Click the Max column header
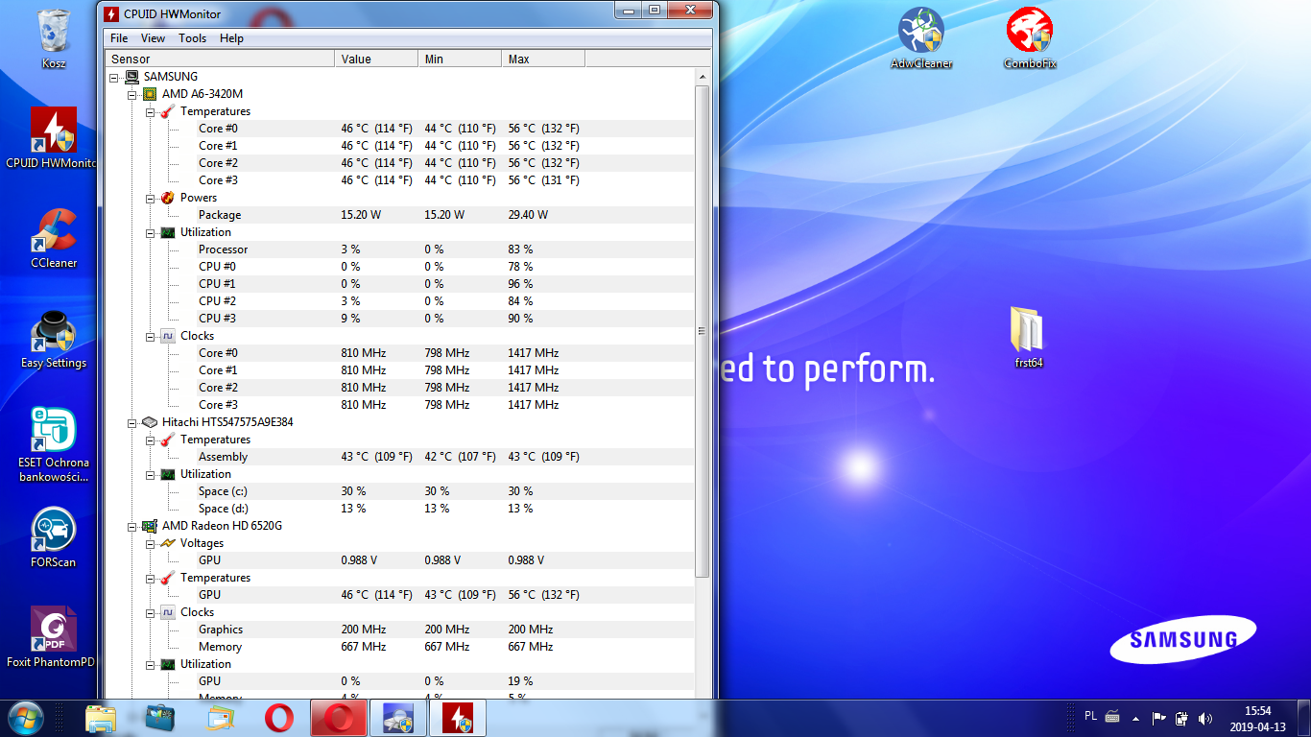The image size is (1311, 737). [543, 59]
